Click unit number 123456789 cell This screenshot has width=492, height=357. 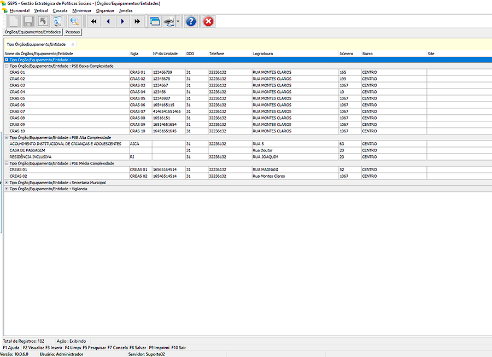[168, 72]
